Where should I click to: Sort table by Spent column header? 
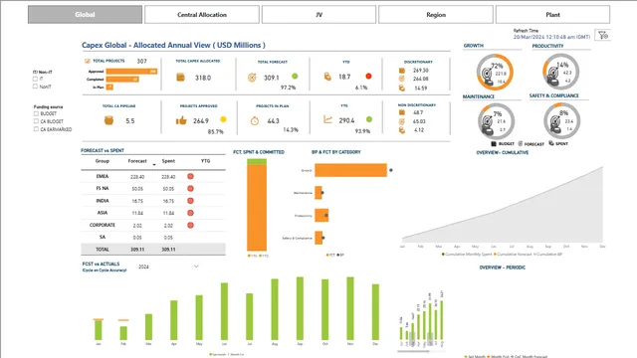click(168, 161)
